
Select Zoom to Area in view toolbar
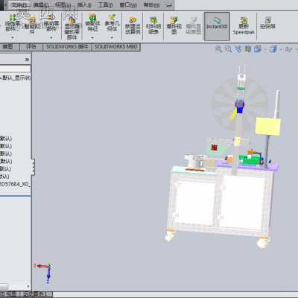point(228,49)
